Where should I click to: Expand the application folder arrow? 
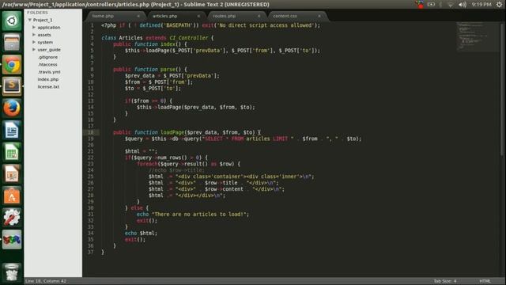(34, 28)
